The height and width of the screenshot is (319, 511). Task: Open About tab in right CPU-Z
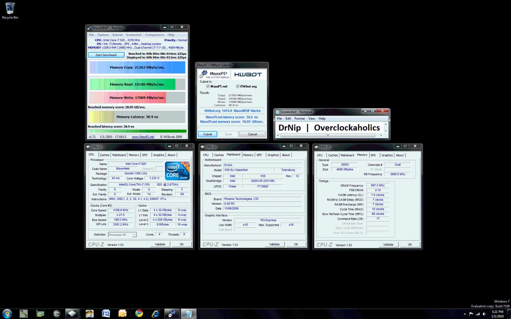(400, 155)
